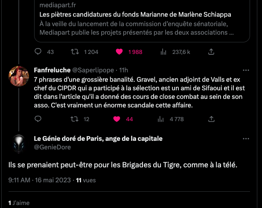Share Fanfreluche's tweet
Viewport: 262px width, 208px height.
pyautogui.click(x=210, y=119)
